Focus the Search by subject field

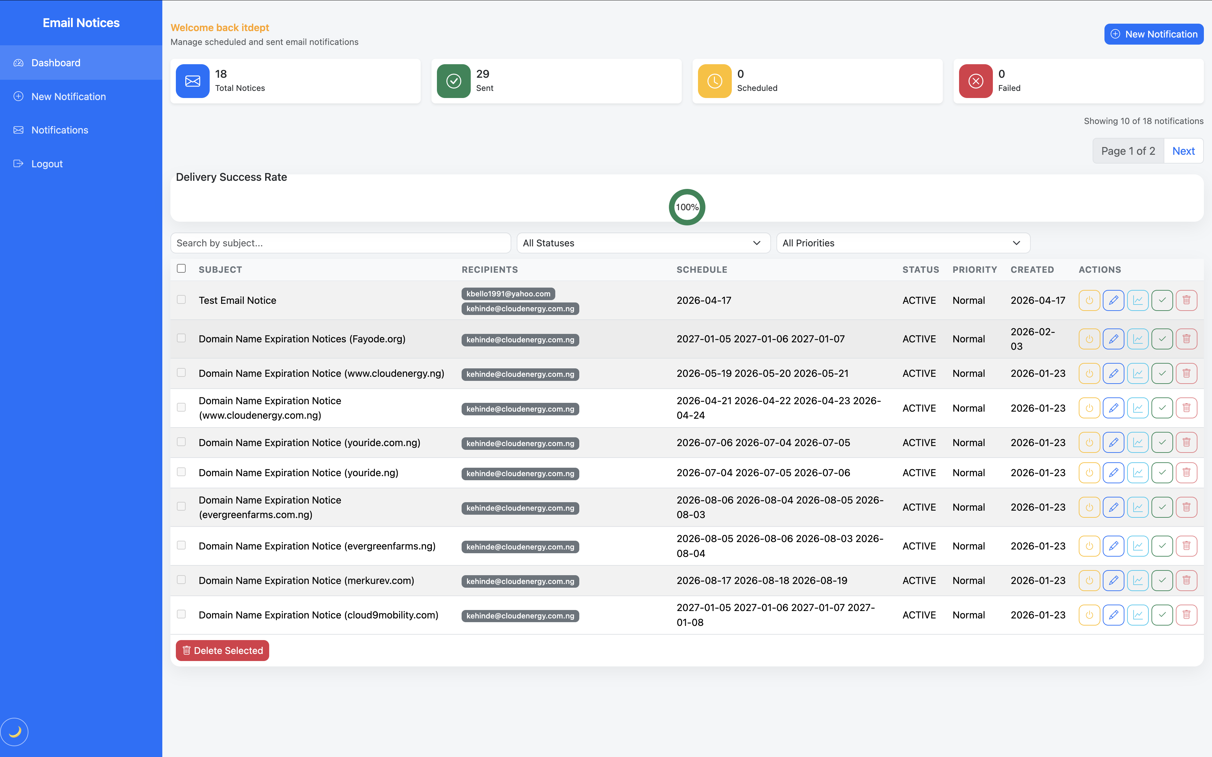click(341, 243)
